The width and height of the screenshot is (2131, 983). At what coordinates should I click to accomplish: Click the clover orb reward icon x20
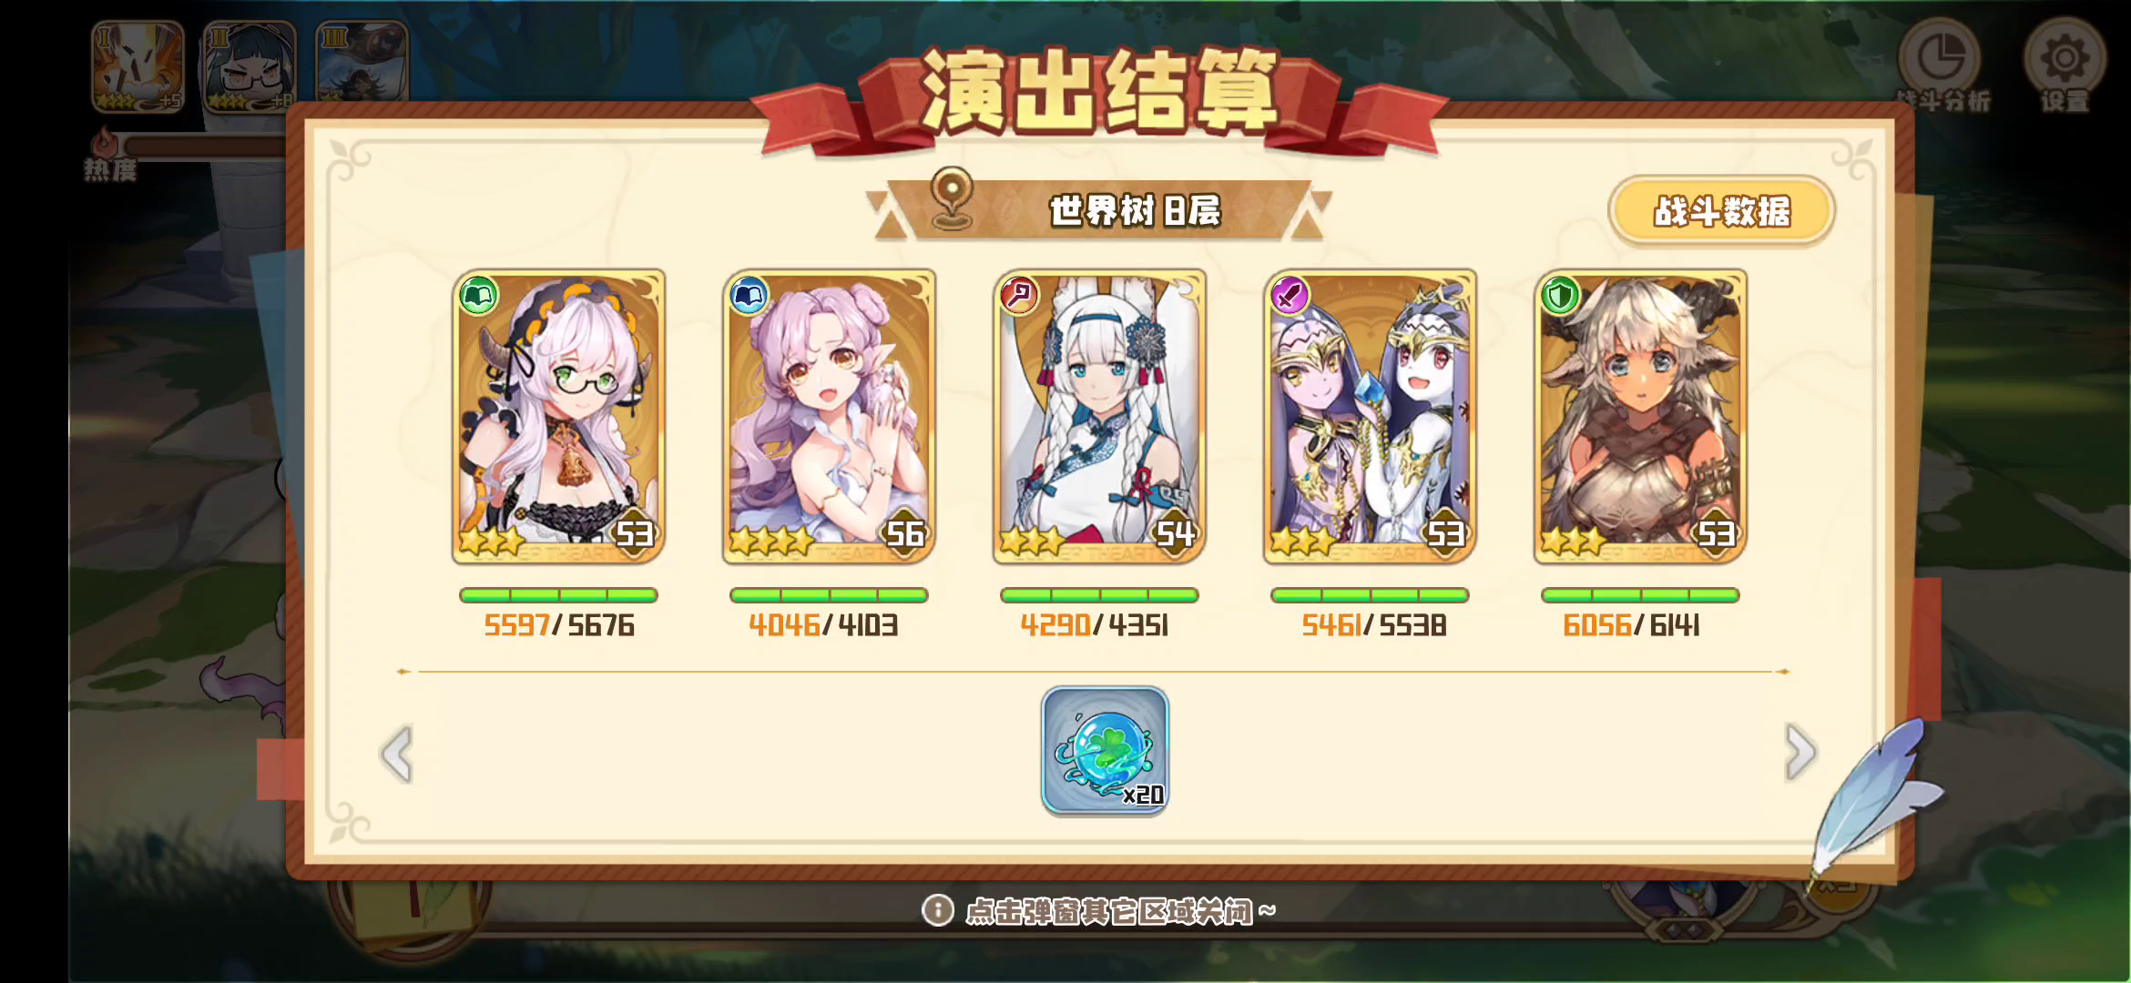pos(1105,751)
